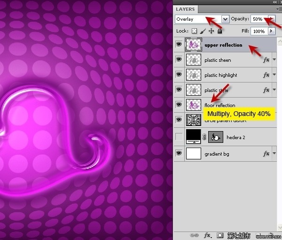Select the plastic highlight layer
Image resolution: width=282 pixels, height=240 pixels.
point(221,75)
